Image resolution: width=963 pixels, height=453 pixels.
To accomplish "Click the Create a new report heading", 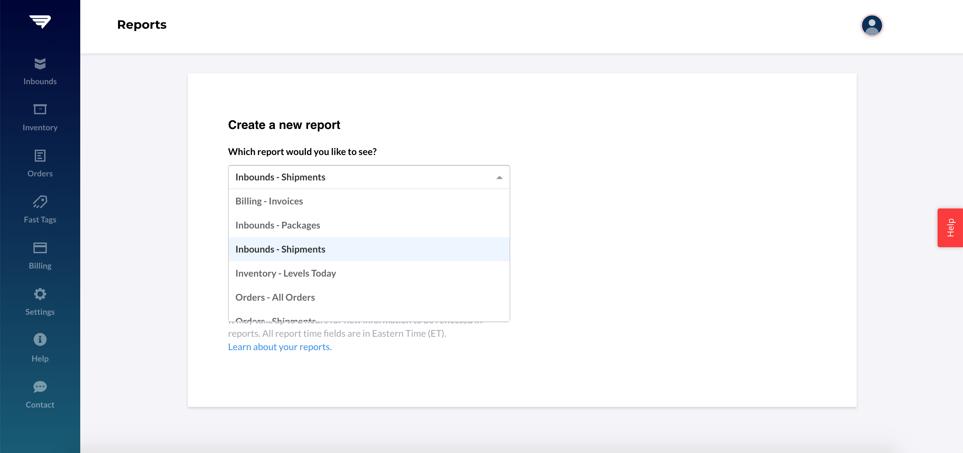I will click(284, 125).
